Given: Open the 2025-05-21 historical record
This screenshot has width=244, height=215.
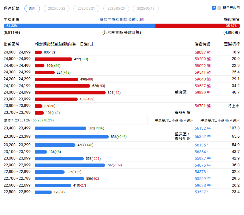Looking at the screenshot, I should point(86,9).
